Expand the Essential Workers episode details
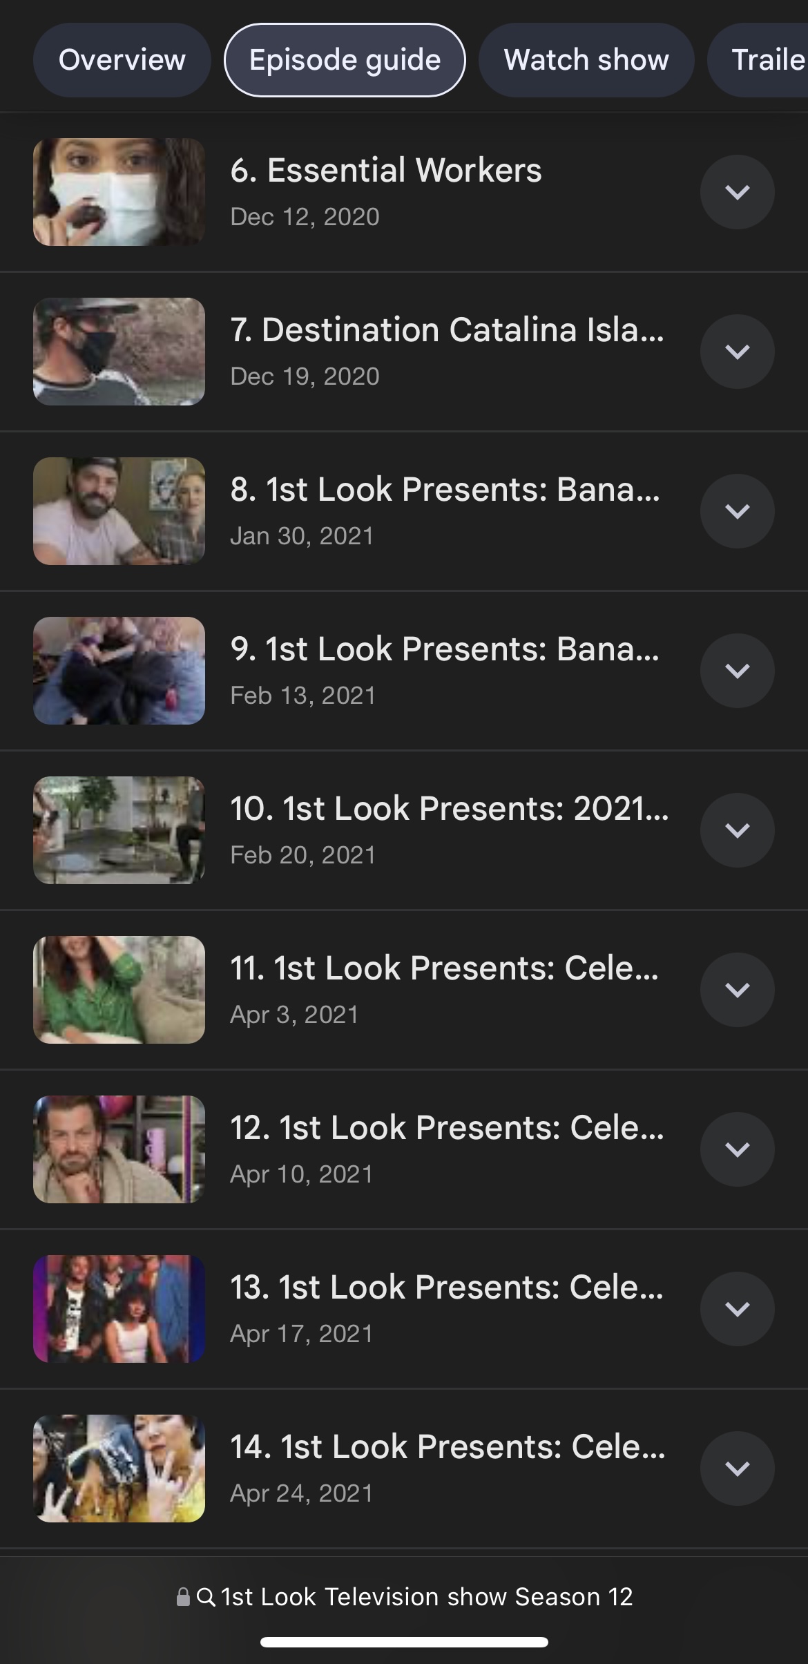The image size is (808, 1664). (x=737, y=192)
